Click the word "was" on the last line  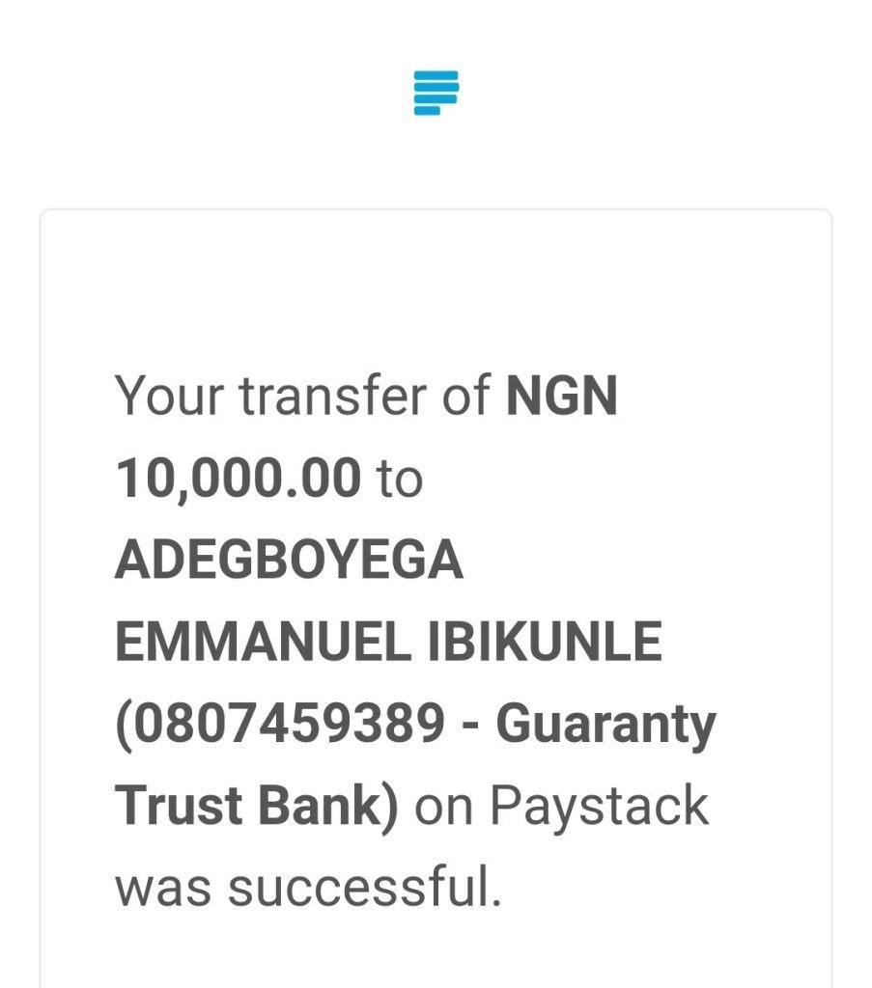coord(163,890)
